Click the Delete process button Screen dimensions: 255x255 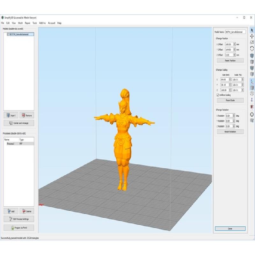tap(27, 211)
